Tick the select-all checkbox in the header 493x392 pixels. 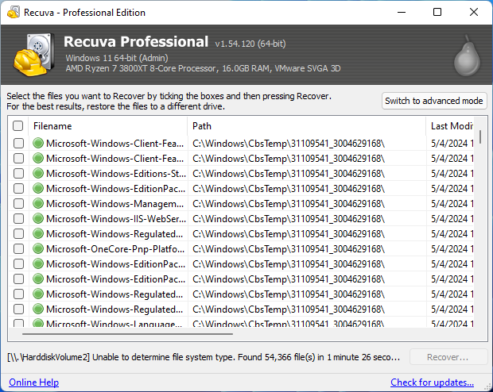18,126
